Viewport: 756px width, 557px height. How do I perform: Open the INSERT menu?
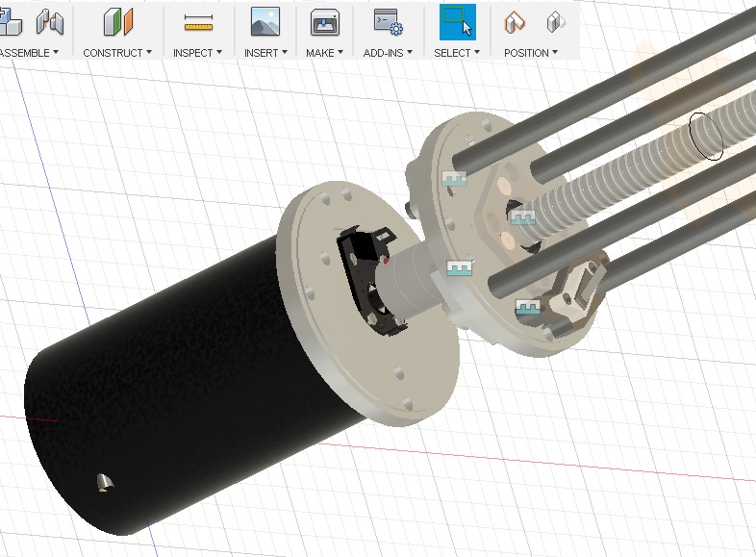coord(265,53)
